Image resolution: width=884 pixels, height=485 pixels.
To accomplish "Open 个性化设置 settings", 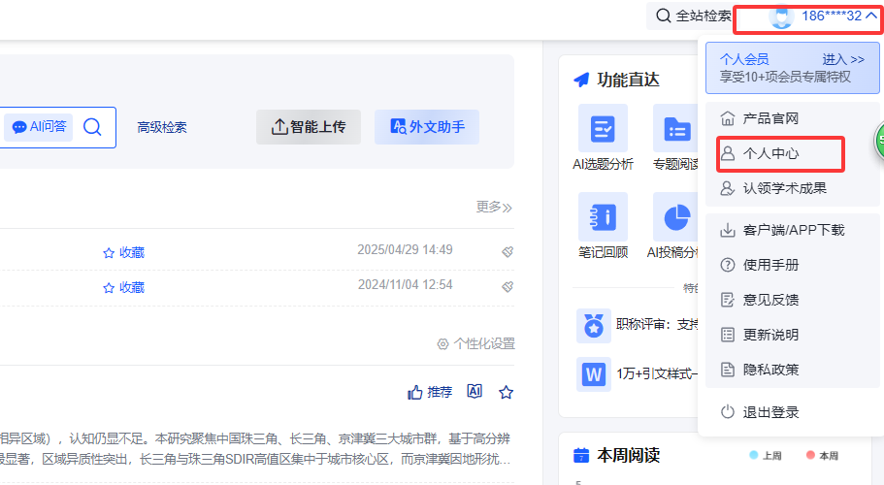I will (475, 343).
